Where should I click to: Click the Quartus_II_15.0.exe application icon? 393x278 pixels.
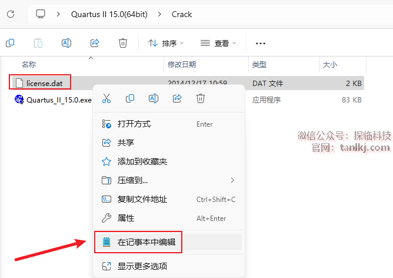coord(19,100)
